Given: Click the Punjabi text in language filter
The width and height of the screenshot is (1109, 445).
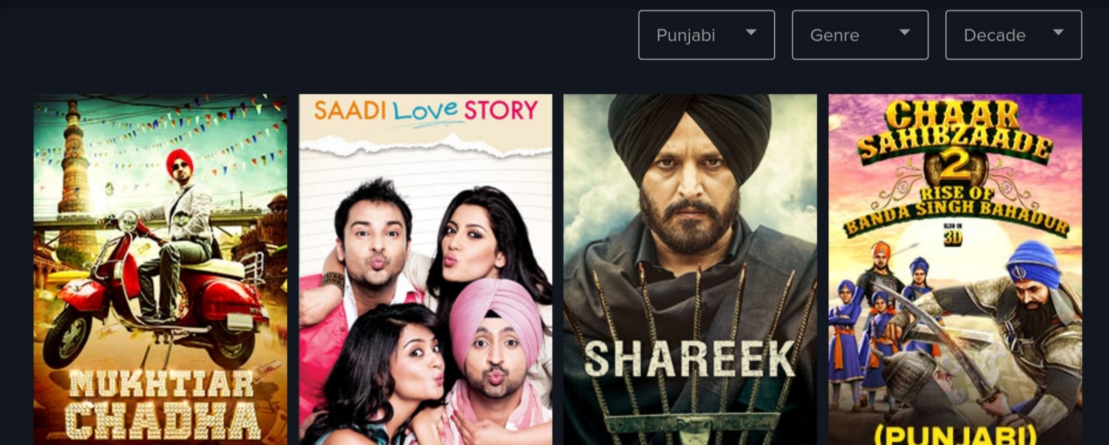Looking at the screenshot, I should point(686,36).
